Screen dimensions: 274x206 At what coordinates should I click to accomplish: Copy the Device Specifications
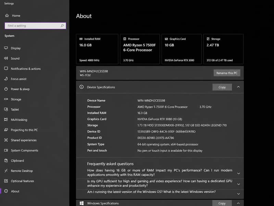222,87
